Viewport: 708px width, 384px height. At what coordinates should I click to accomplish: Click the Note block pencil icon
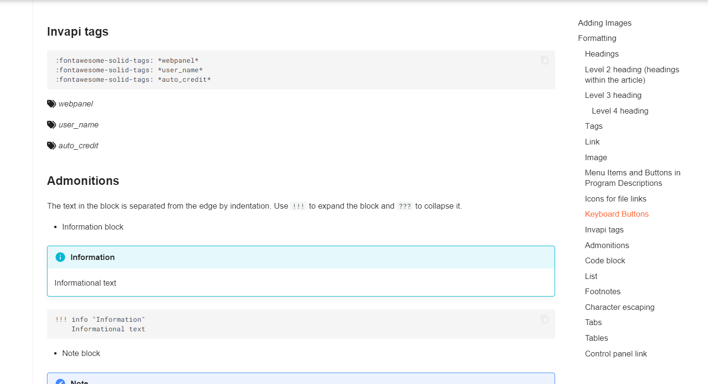(60, 382)
